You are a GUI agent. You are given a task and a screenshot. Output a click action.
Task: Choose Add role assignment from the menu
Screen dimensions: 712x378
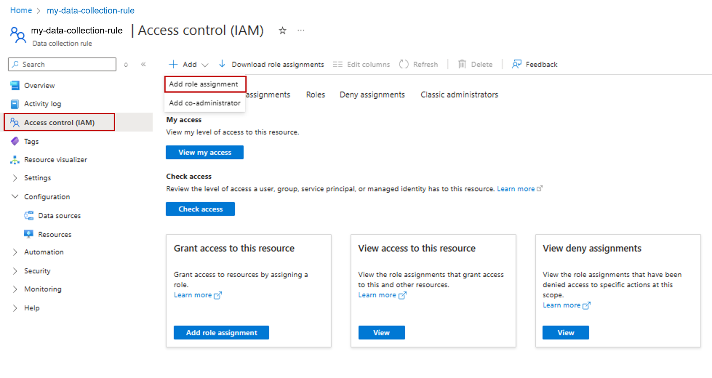click(203, 84)
